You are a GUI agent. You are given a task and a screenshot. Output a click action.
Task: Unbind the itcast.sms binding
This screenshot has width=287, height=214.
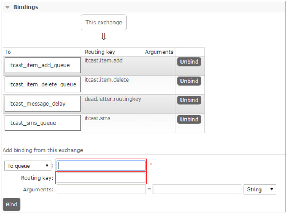pos(189,119)
